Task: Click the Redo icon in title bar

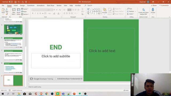Action: pyautogui.click(x=23, y=2)
